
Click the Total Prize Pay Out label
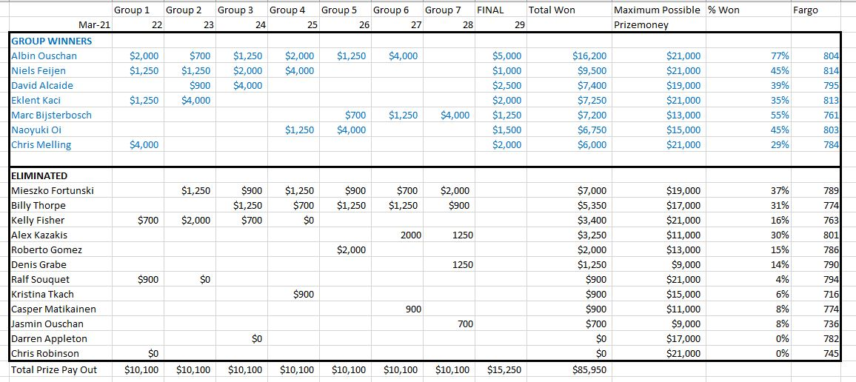click(54, 369)
